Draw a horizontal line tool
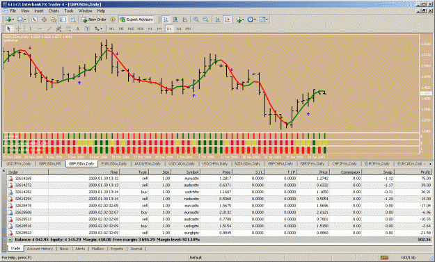435x262 pixels. (x=40, y=28)
